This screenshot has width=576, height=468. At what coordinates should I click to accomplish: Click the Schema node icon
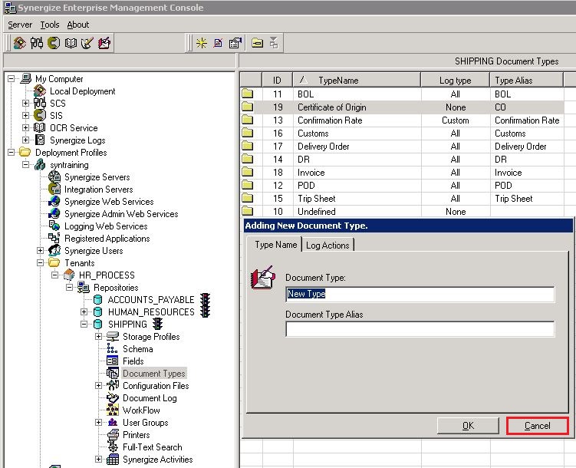113,348
